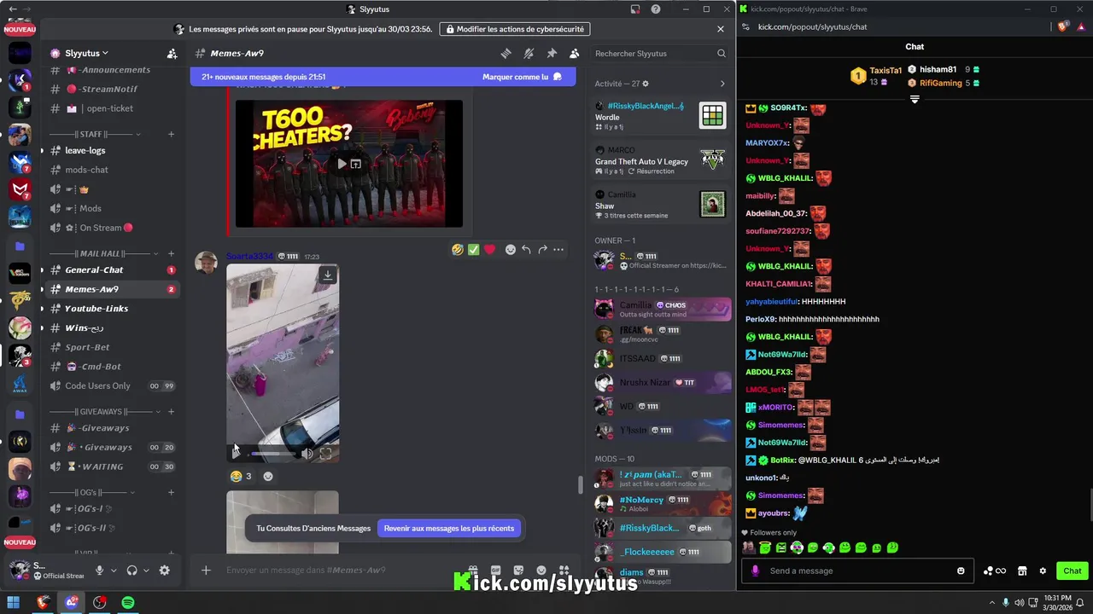
Task: Toggle the member list icon in Discord header
Action: 575,54
